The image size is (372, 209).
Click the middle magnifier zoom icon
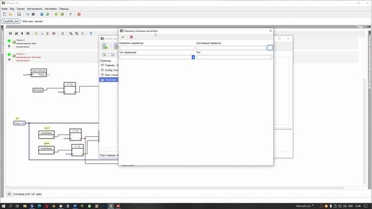tap(77, 34)
